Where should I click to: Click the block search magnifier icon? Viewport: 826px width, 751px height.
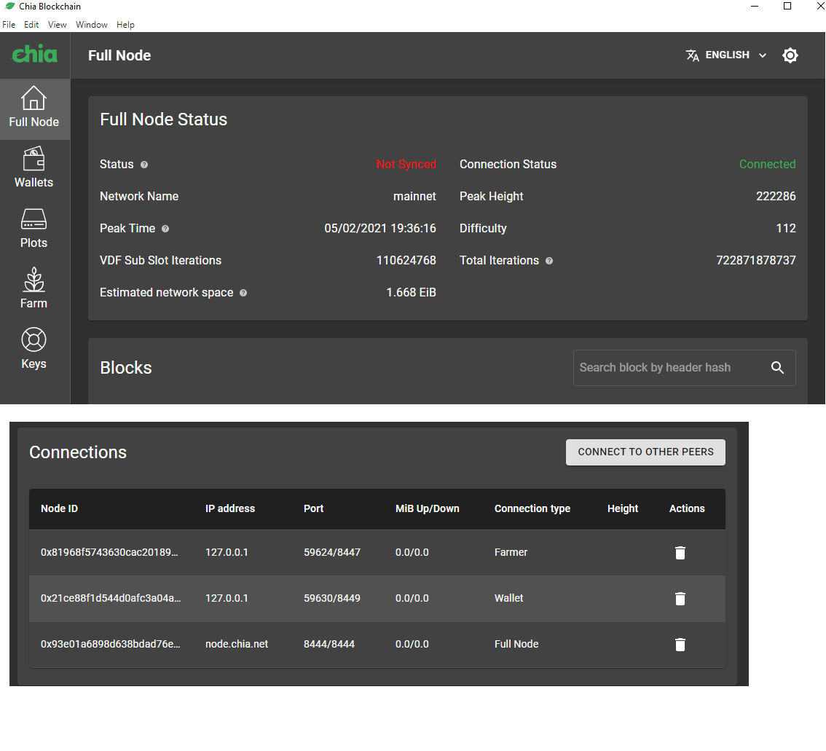[777, 368]
